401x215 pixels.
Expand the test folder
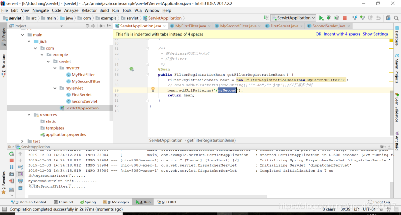(22, 141)
